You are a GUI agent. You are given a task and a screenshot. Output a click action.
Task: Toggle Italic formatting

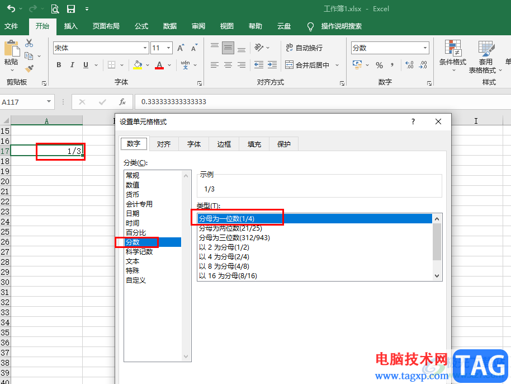point(72,64)
